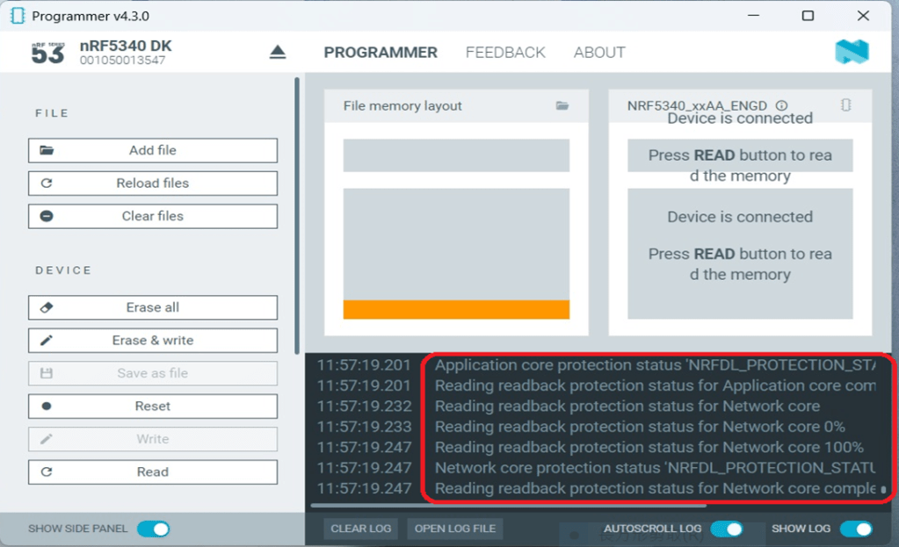The image size is (899, 547).
Task: Click the side panel vertical scrollbar
Action: (297, 216)
